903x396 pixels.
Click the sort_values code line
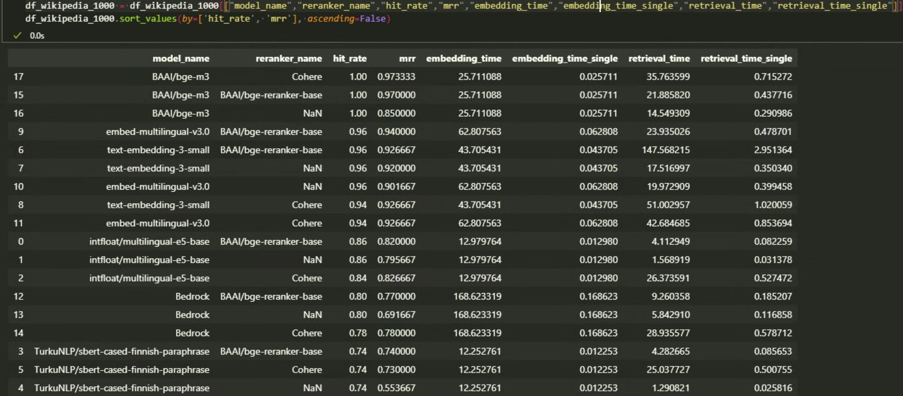click(x=208, y=19)
